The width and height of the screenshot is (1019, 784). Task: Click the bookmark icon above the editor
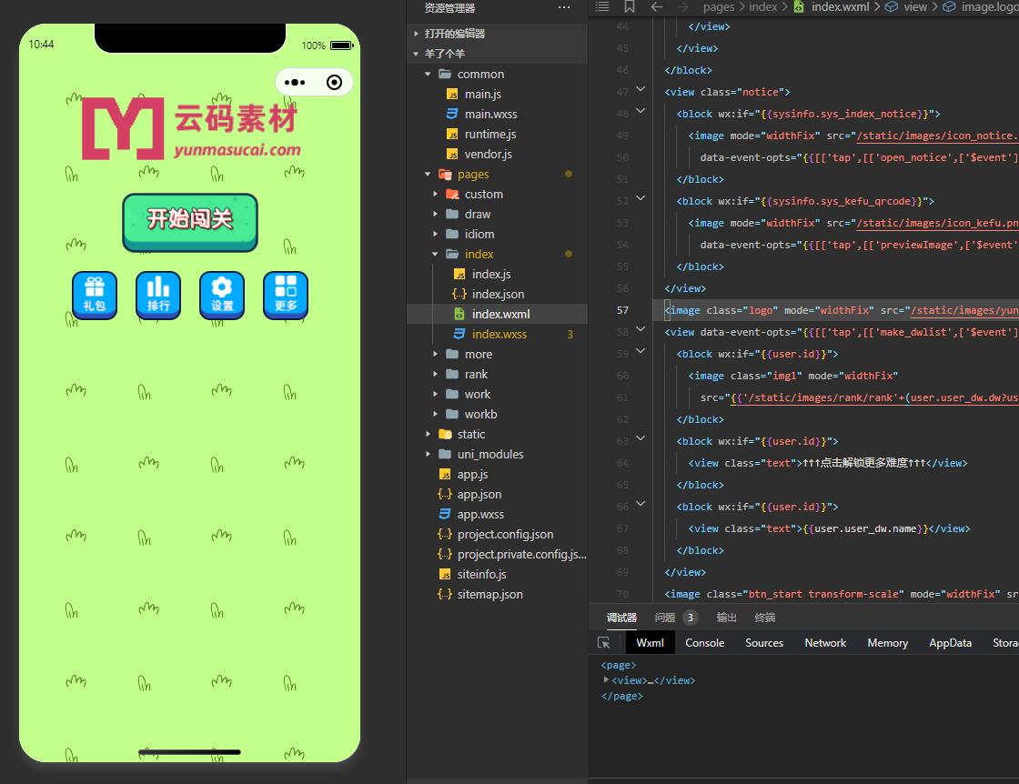[630, 6]
